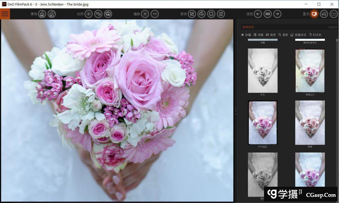Select the black-and-white 针孔 preset thumbnail
The image size is (339, 203).
pyautogui.click(x=262, y=70)
